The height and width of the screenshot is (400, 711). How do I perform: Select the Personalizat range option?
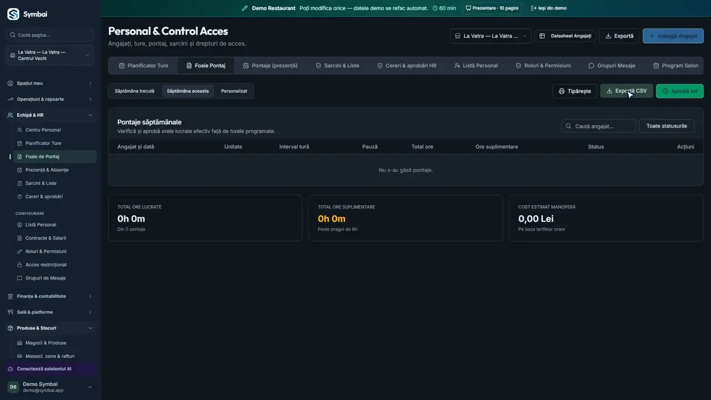pos(234,91)
